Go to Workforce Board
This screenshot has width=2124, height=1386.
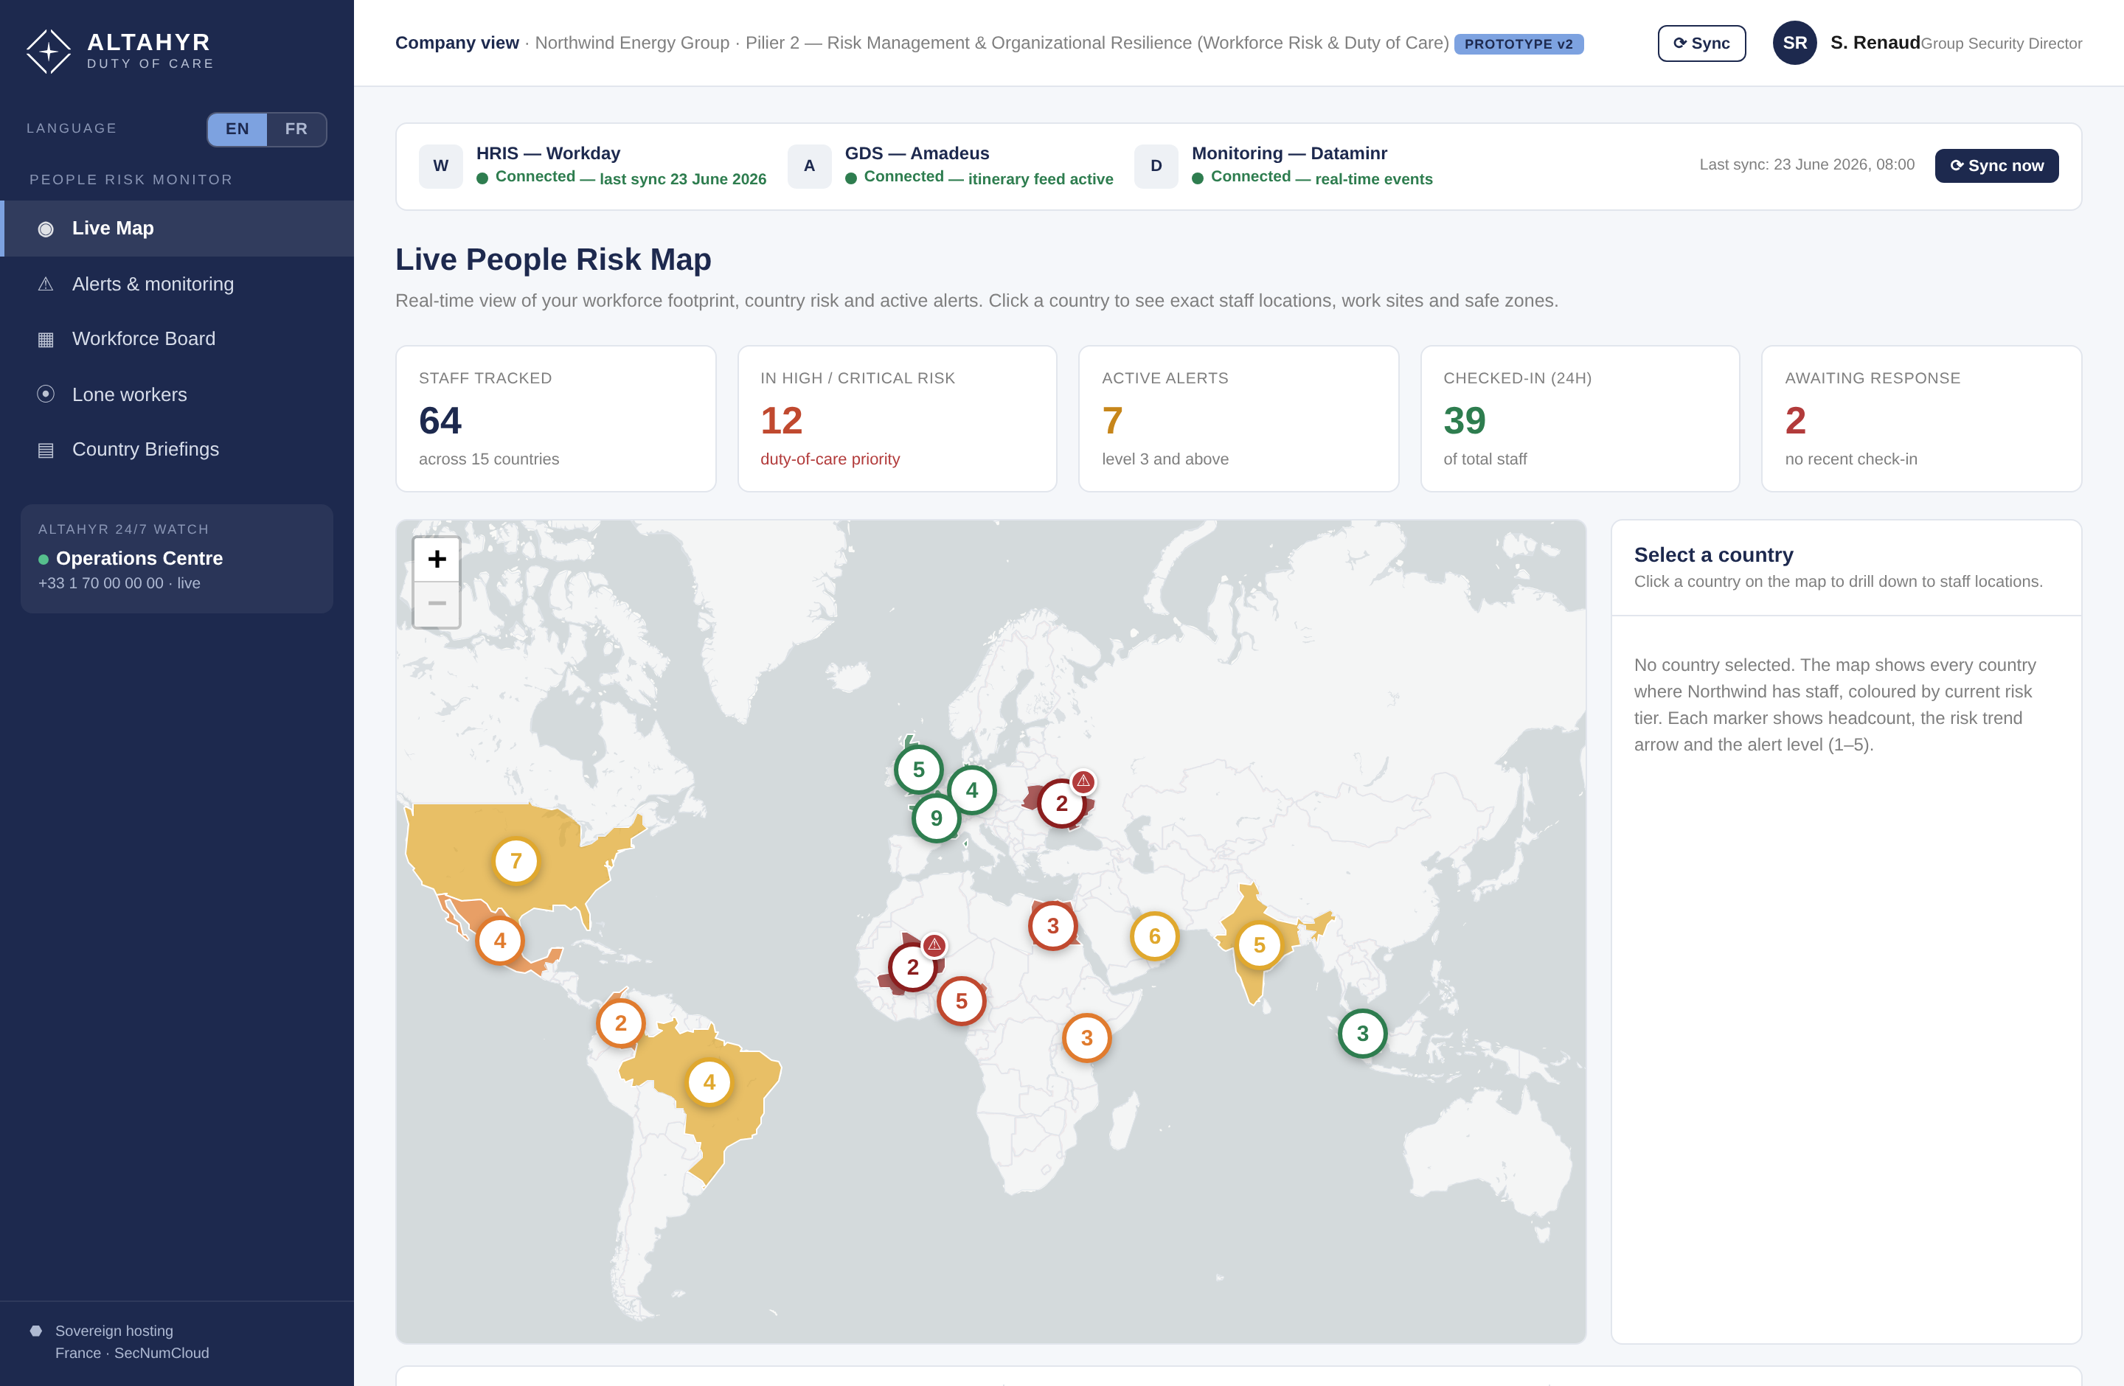[x=177, y=339]
